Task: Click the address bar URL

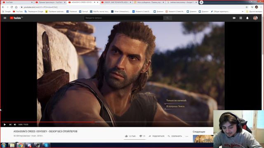Action: [x=40, y=7]
